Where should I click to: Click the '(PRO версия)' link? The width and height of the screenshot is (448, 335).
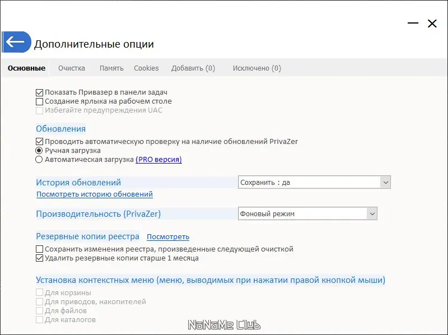tap(158, 160)
